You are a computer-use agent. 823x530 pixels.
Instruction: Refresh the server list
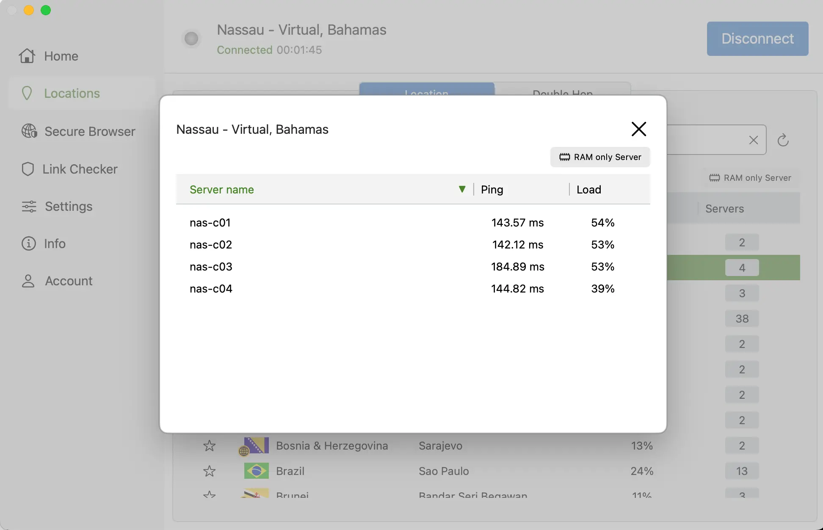[x=783, y=140]
